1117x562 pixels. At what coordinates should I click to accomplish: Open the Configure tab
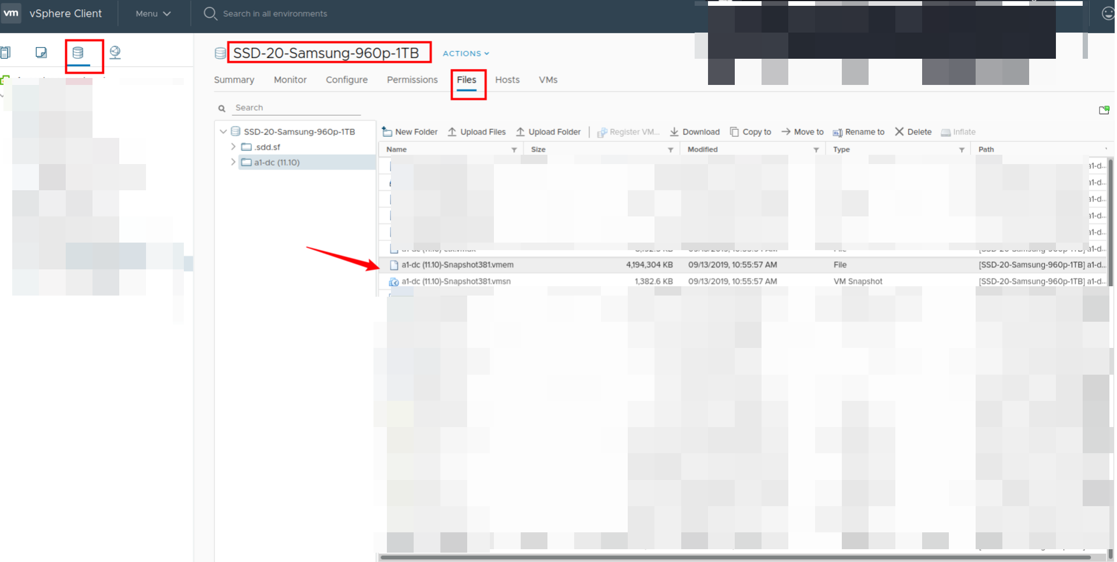347,80
